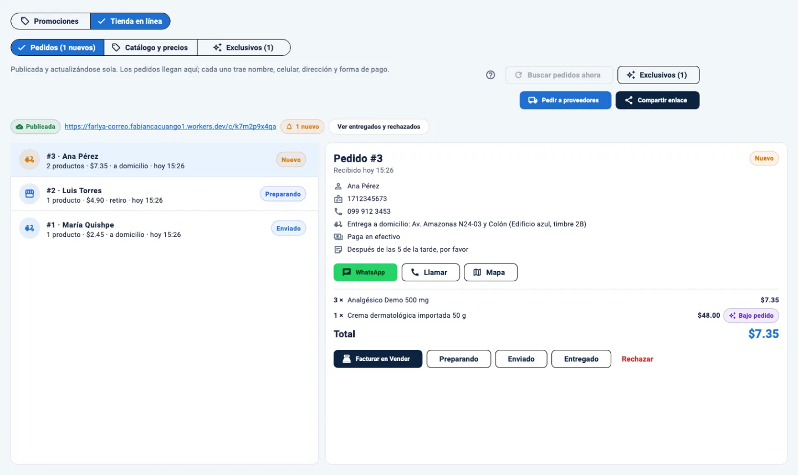The height and width of the screenshot is (475, 798).
Task: Click the Preparando status badge for order #2
Action: pos(283,194)
